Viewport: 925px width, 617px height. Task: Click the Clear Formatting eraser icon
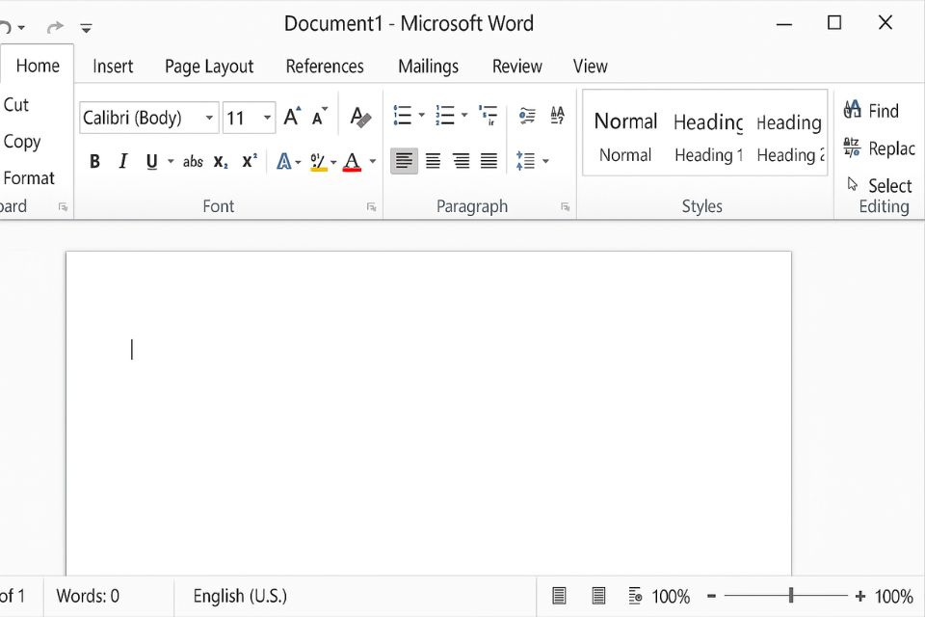click(360, 118)
